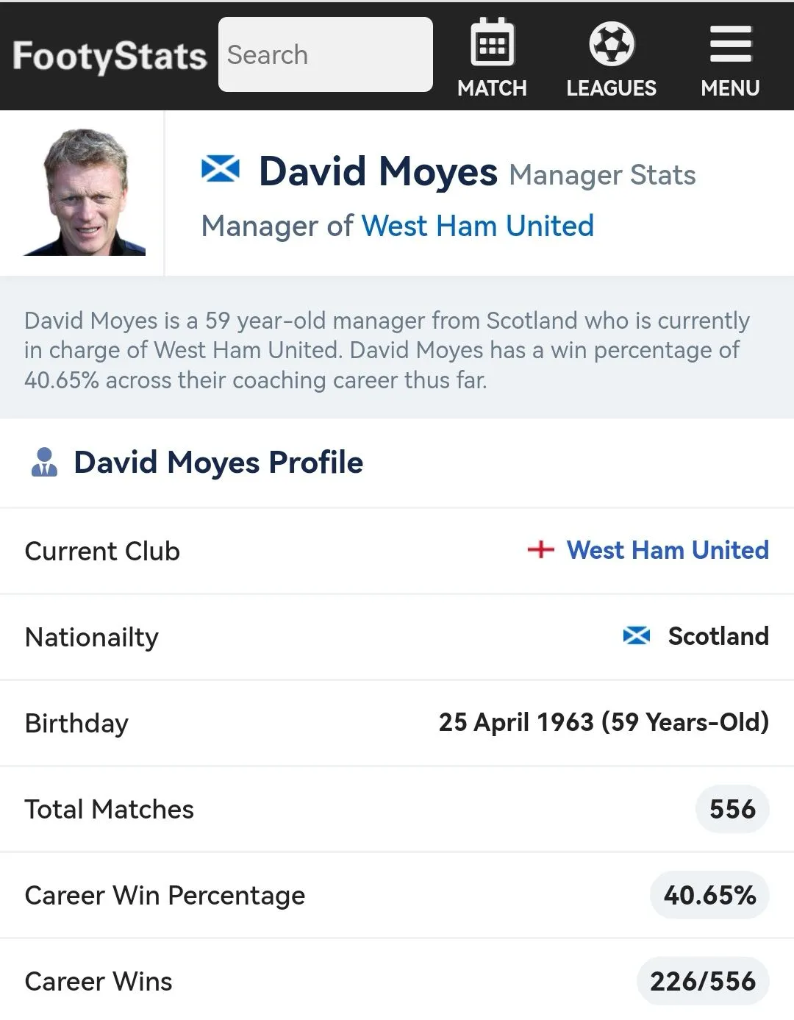The width and height of the screenshot is (794, 1020).
Task: Click the 556 Total Matches badge
Action: [x=732, y=809]
